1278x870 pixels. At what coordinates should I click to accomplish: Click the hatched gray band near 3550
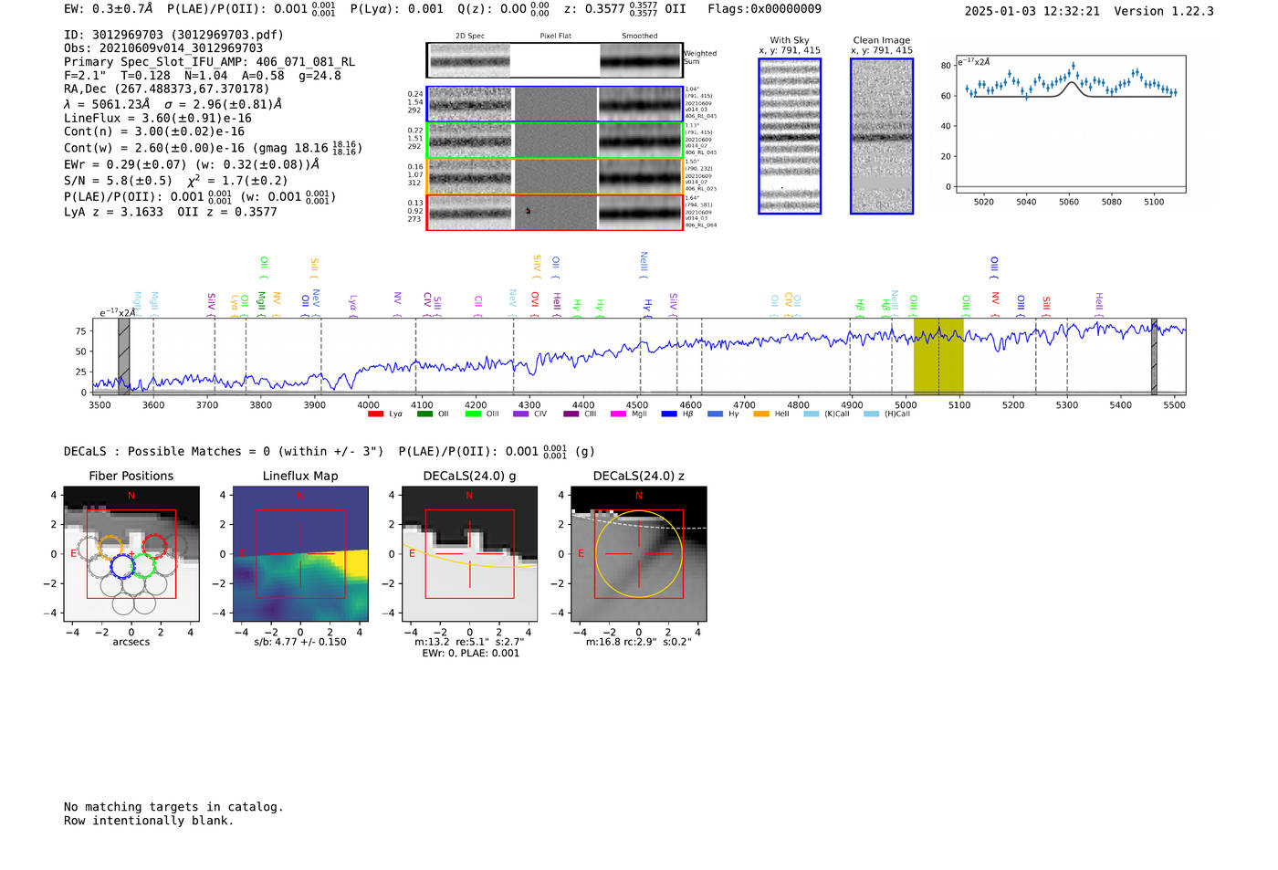pos(123,356)
